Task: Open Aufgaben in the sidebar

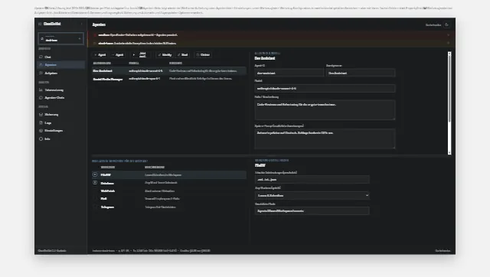Action: 61,73
